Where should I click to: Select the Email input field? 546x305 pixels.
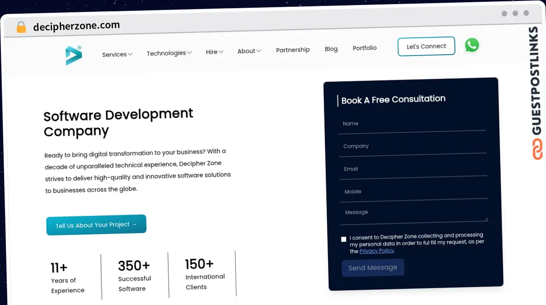(413, 169)
